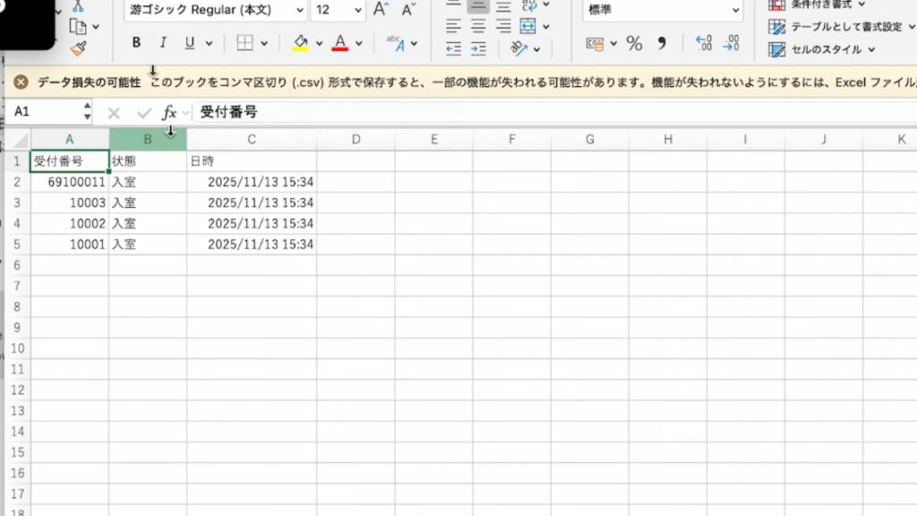Screen dimensions: 917x516
Task: Increase decimal places
Action: pos(704,43)
